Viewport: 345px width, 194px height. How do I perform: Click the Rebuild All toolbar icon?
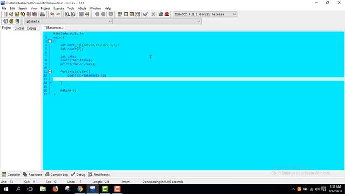click(137, 15)
